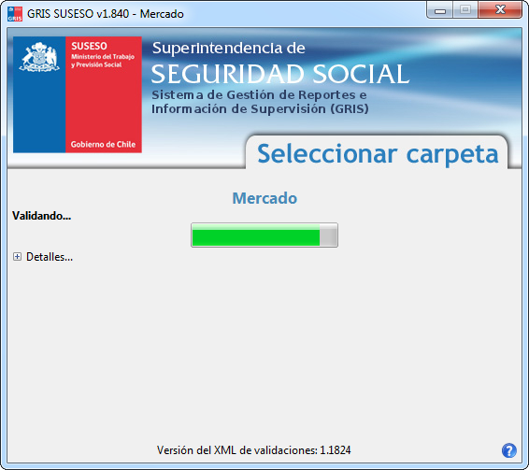Click the Detalles... label
529x470 pixels.
pos(50,257)
